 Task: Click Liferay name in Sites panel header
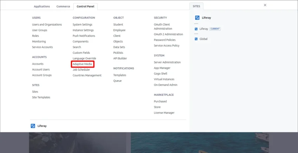point(206,18)
